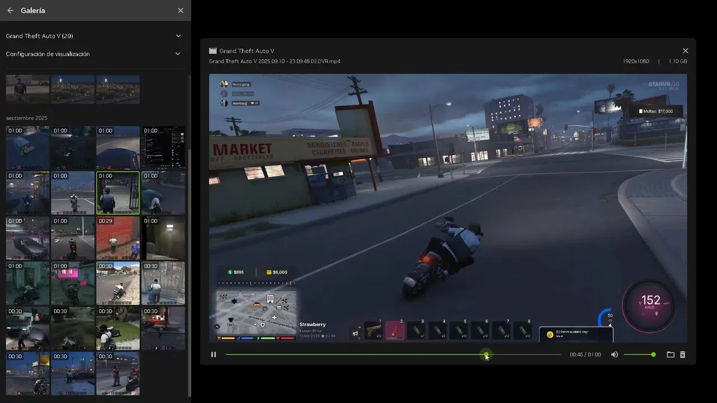Open clip of motorcyclist on parking lot
717x403 pixels.
(x=73, y=193)
